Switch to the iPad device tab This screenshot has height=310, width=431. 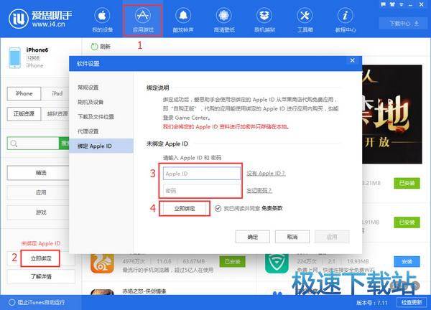57,93
